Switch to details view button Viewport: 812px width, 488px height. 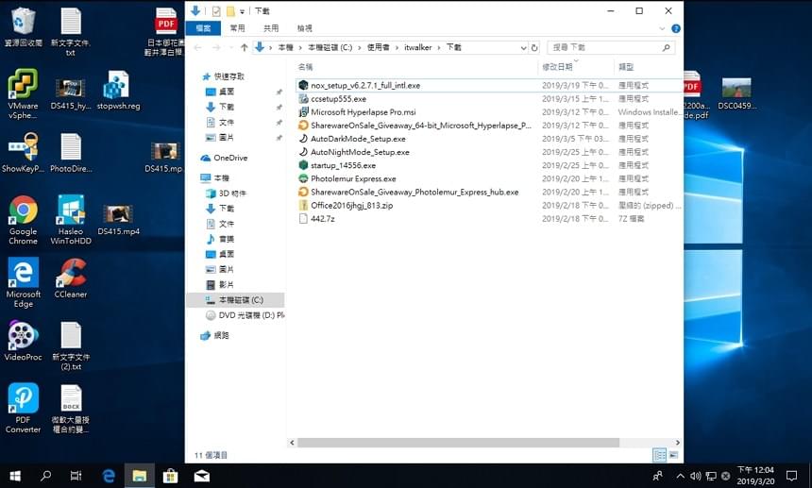pyautogui.click(x=660, y=455)
